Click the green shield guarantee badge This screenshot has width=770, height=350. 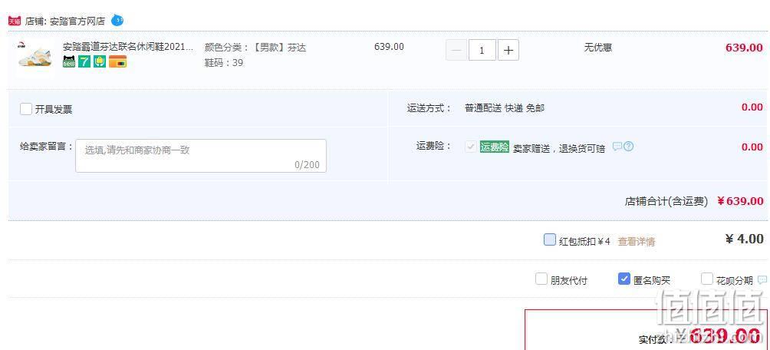point(100,61)
